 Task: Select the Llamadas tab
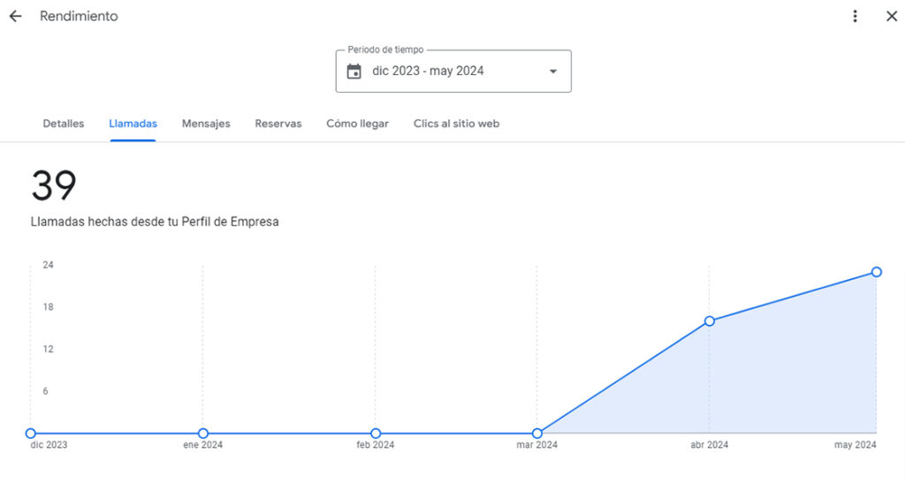pos(133,124)
